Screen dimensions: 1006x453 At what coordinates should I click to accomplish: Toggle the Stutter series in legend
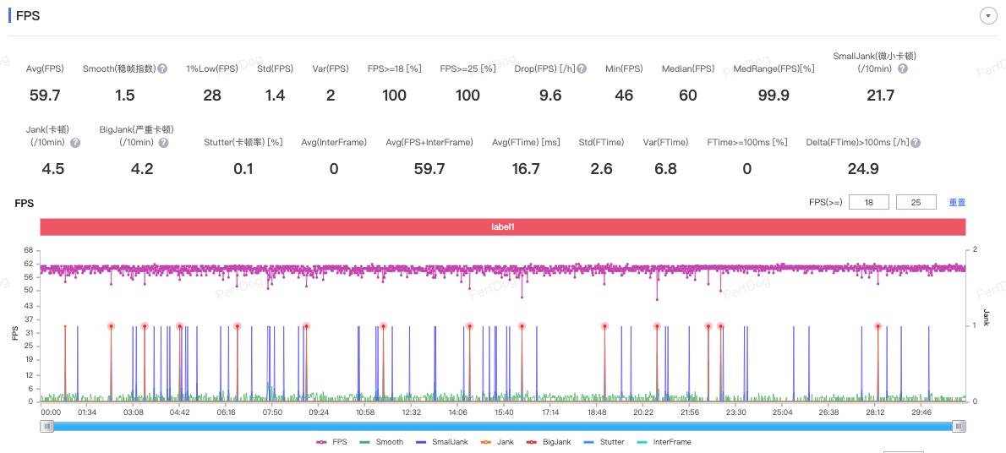(x=605, y=442)
